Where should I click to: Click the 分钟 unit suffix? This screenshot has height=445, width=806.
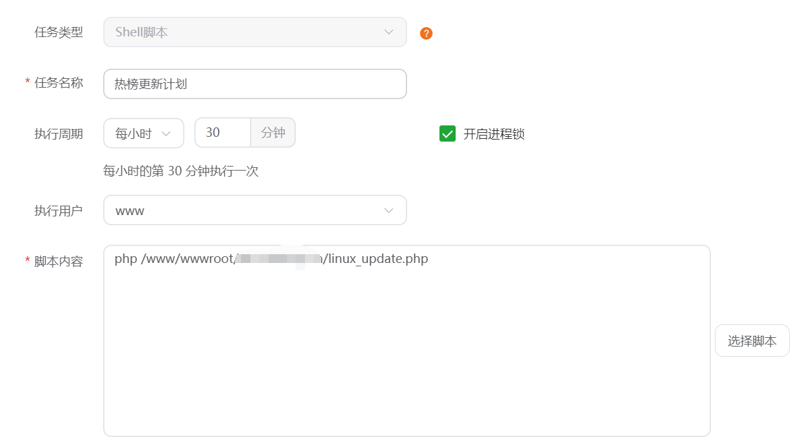coord(273,133)
